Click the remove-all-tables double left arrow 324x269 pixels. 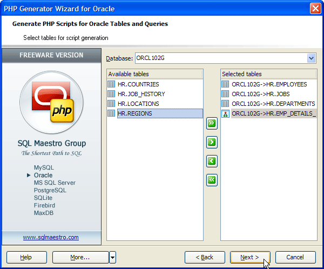coord(212,180)
